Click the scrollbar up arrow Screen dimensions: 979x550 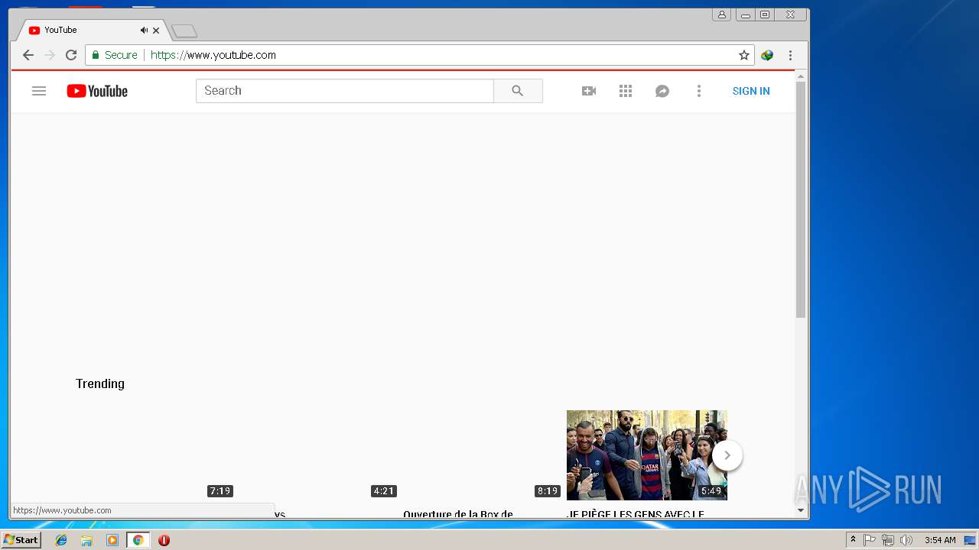tap(801, 76)
